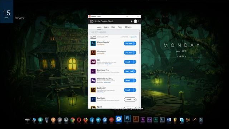The image size is (229, 129).
Task: Open Messenger icon in the dock
Action: tap(119, 119)
